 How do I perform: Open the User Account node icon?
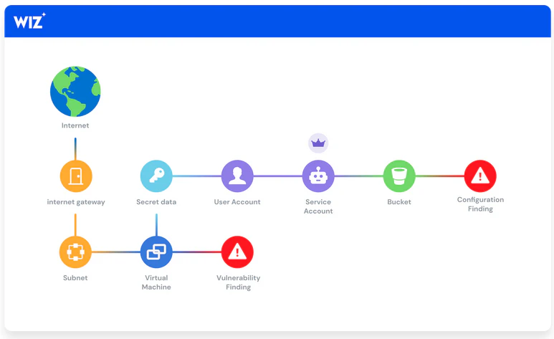tap(237, 176)
